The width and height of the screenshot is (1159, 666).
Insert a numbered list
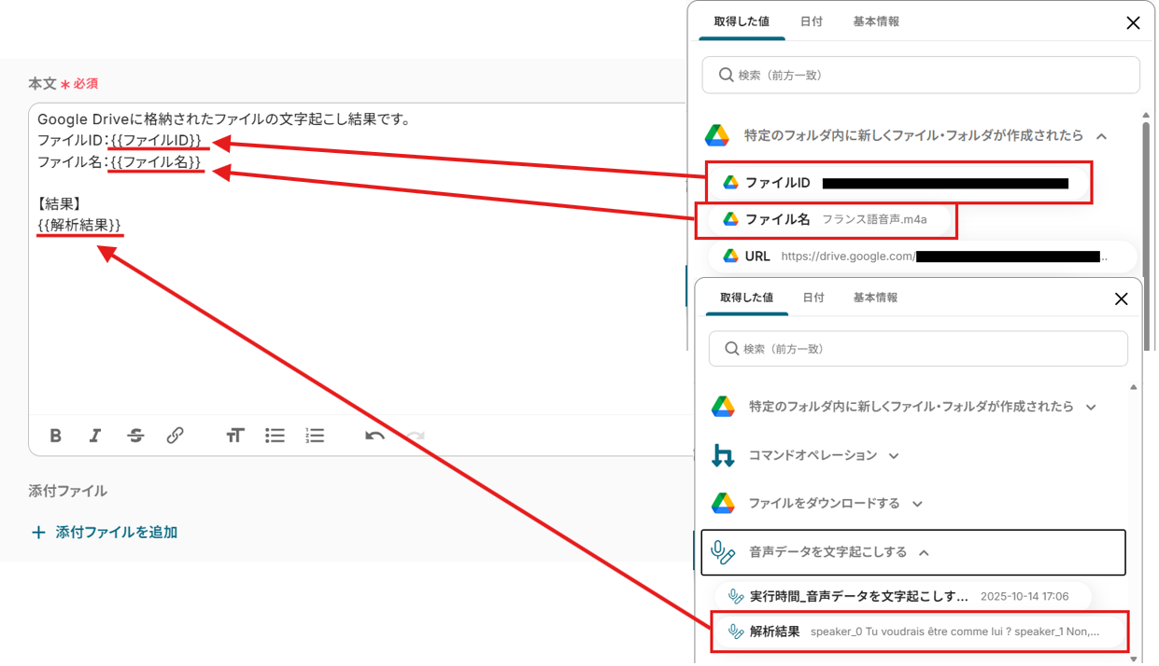point(315,436)
